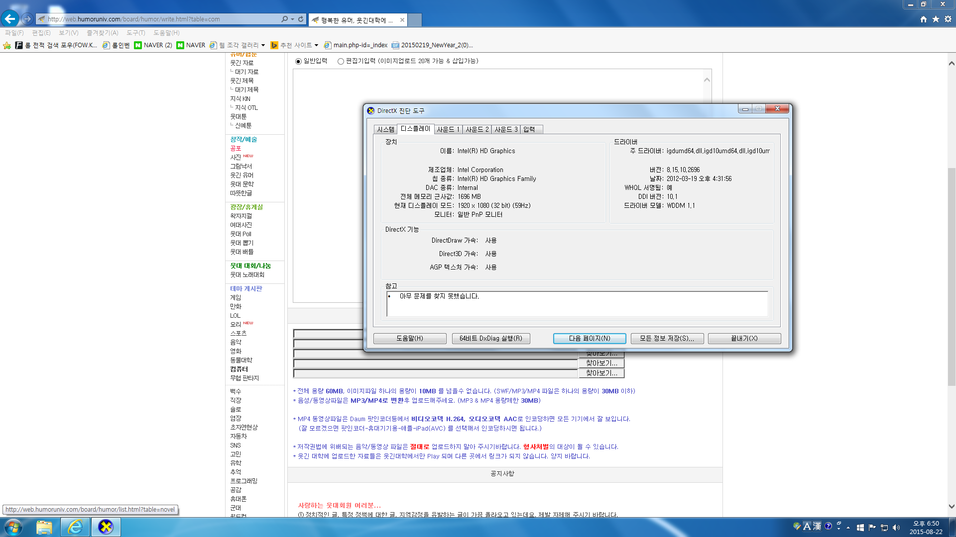Select the 편집기입력 radio button

click(x=341, y=61)
